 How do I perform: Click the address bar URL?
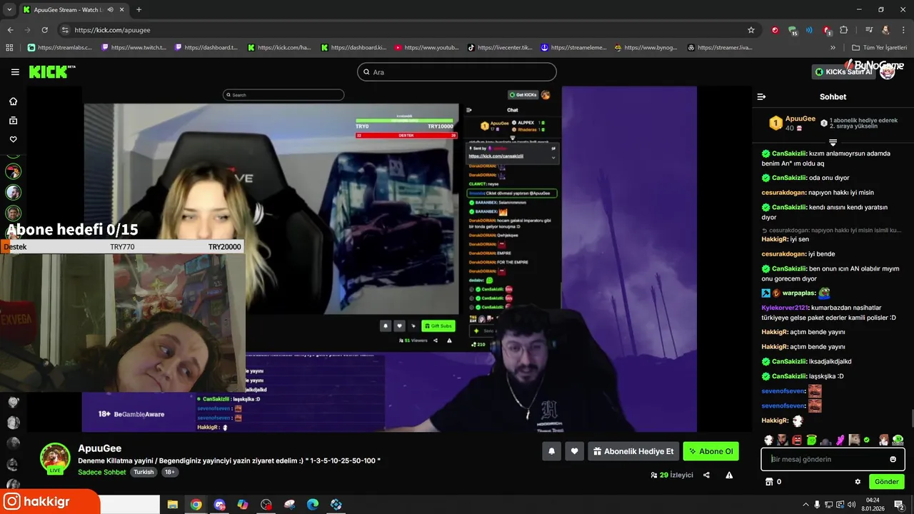click(x=112, y=30)
